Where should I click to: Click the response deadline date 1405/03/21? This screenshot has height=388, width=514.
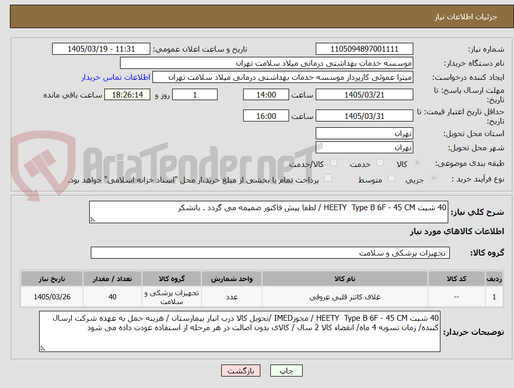click(364, 95)
